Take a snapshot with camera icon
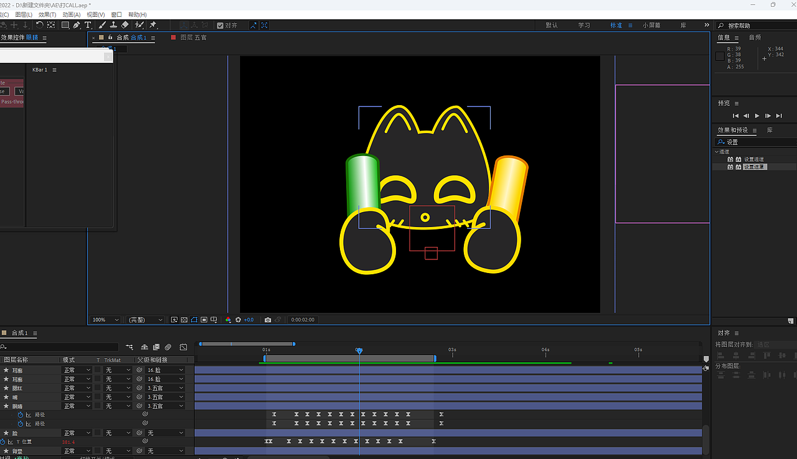 tap(268, 320)
